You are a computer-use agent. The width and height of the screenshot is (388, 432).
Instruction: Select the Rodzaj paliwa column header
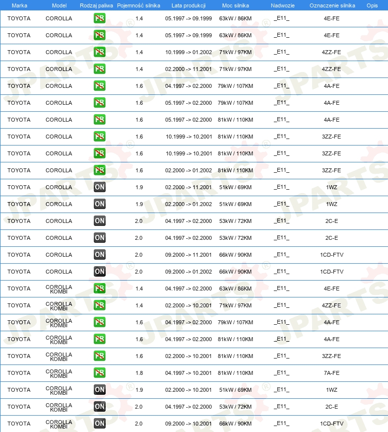(x=96, y=5)
